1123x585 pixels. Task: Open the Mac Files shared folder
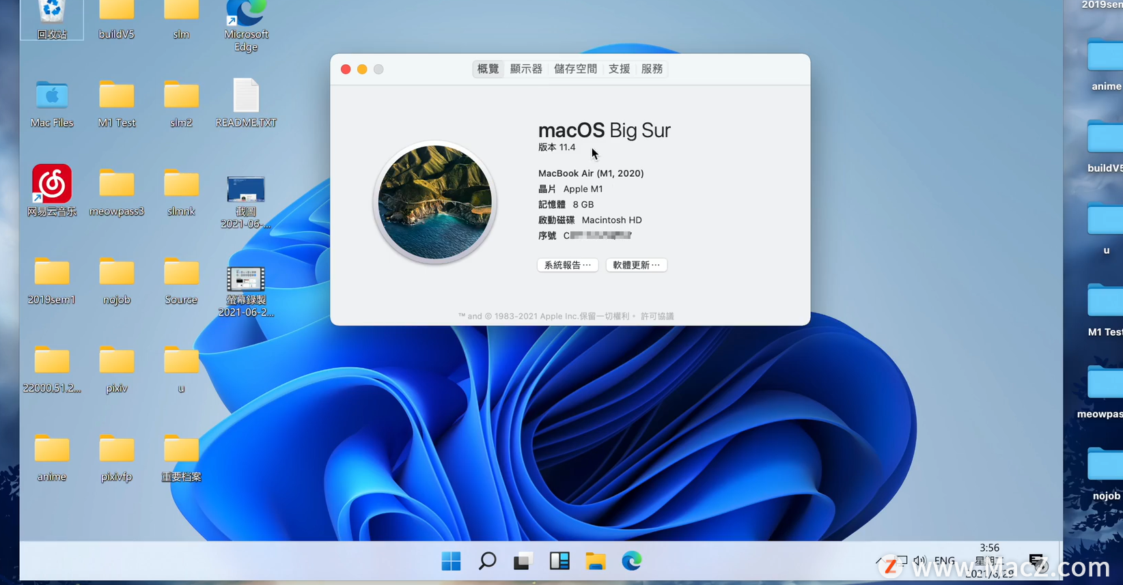click(52, 103)
